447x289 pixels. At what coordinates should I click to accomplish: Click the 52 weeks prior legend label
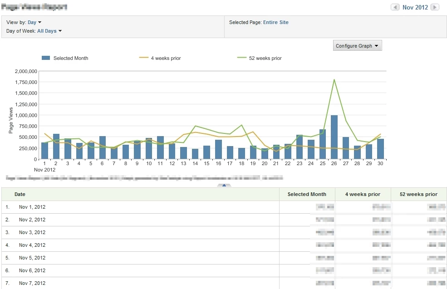[265, 58]
